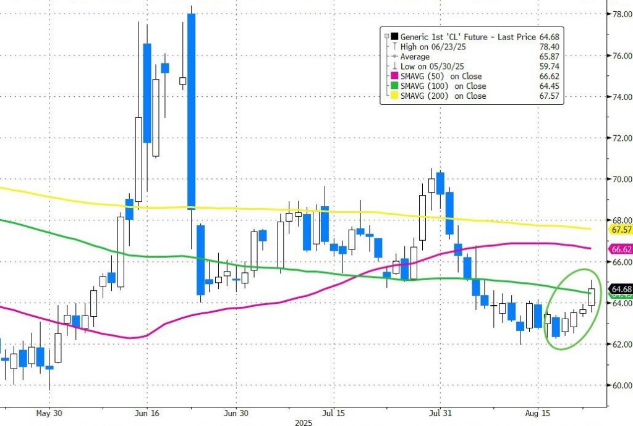Select 'Generic 1st CL Future - Last Price' label

tap(468, 37)
